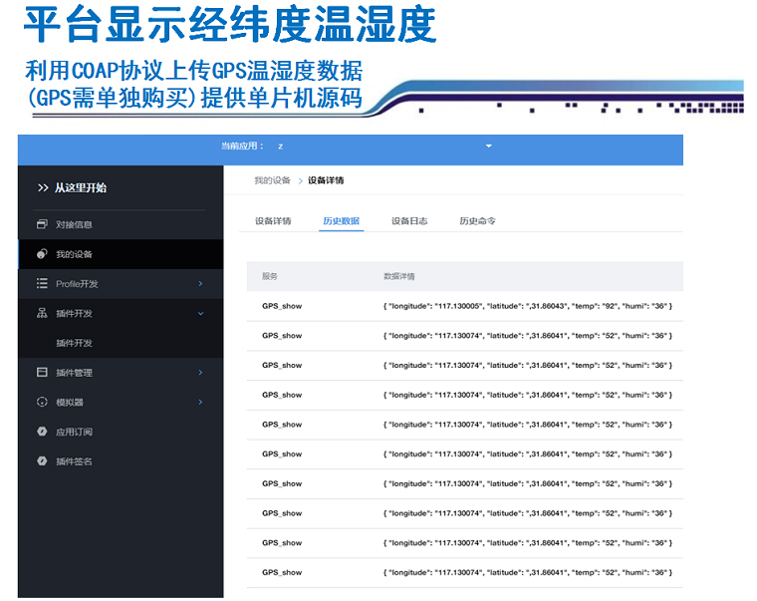Viewport: 757px width, 601px height.
Task: Click GPS_show in the first table row
Action: (x=282, y=306)
